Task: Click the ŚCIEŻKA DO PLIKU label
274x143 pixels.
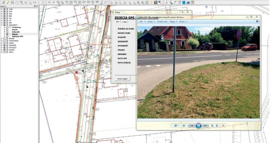Action: pos(126,29)
